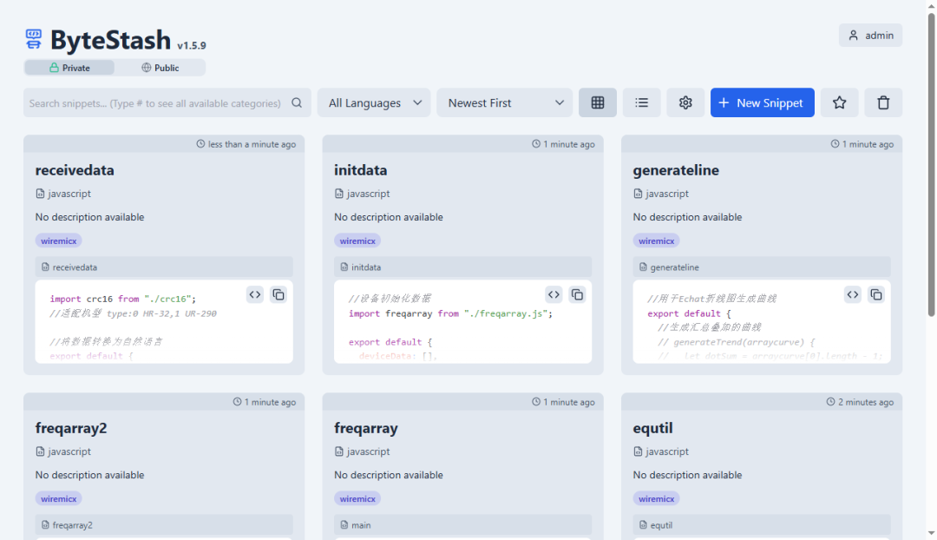The image size is (937, 540).
Task: Toggle to Public snippets view
Action: click(161, 68)
